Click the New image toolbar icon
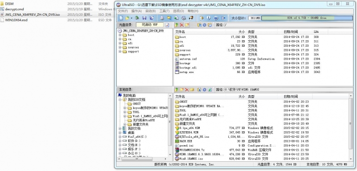 pos(121,18)
